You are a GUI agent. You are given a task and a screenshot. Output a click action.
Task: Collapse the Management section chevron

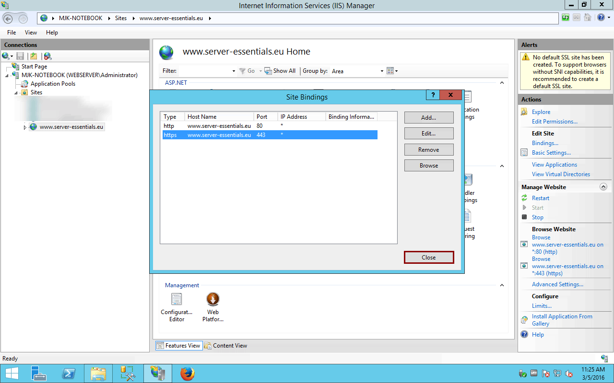point(502,285)
